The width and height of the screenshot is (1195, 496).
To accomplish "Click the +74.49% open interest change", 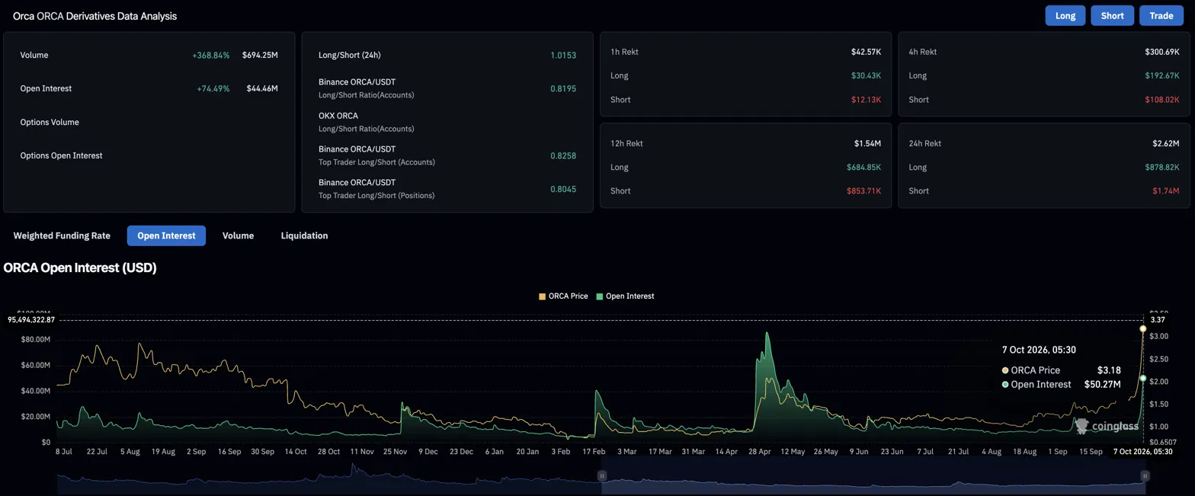I will pos(213,89).
